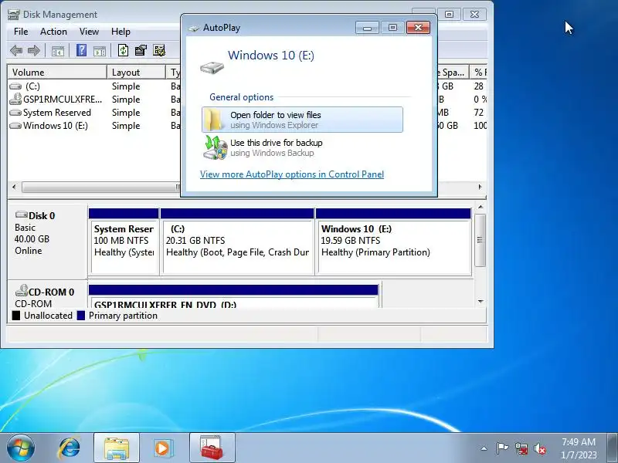This screenshot has height=463, width=618.
Task: Click the disk pane vertical scrollbar thumb
Action: [480, 240]
